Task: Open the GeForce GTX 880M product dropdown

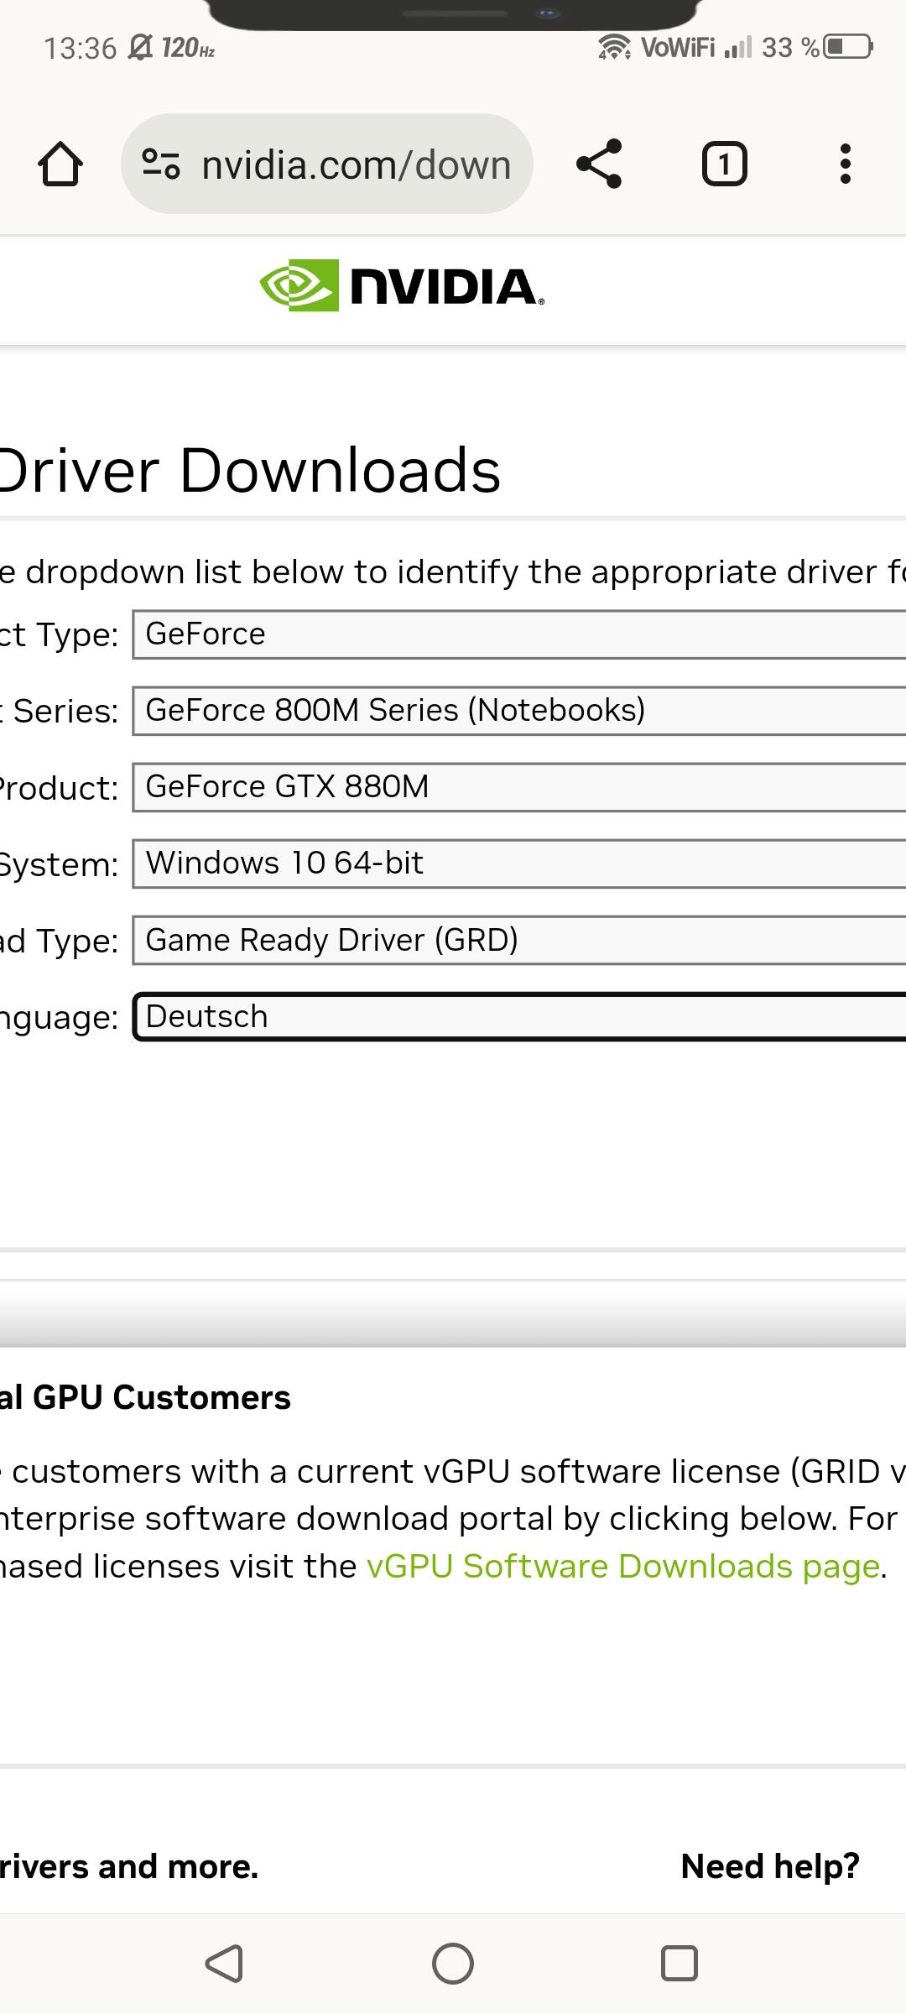Action: click(x=519, y=787)
